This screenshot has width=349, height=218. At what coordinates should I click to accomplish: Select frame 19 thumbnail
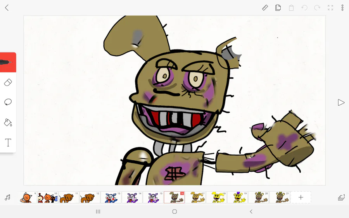237,197
